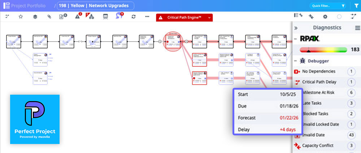The height and width of the screenshot is (153, 361).
Task: Click the Capacity Conflict red arrows icon
Action: pyautogui.click(x=297, y=146)
